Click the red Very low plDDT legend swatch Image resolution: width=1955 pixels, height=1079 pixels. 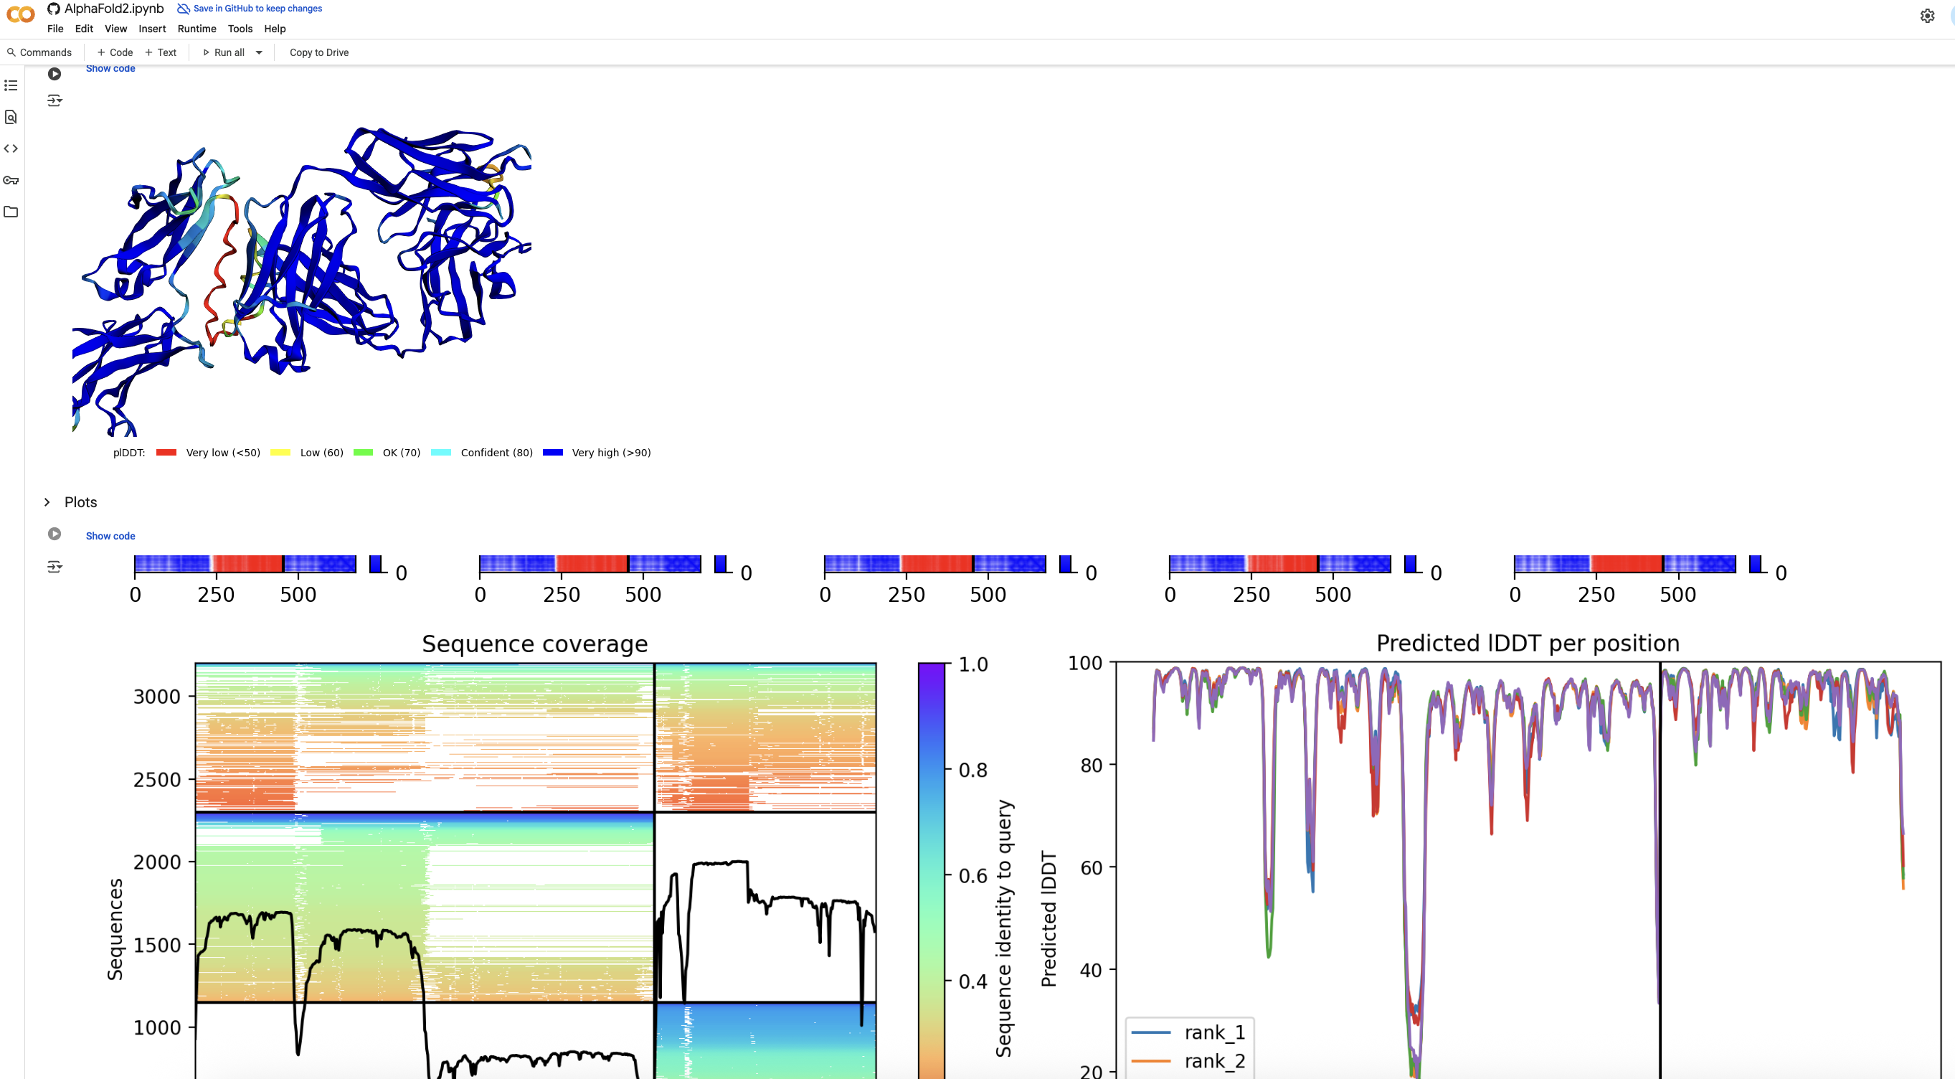[x=166, y=453]
